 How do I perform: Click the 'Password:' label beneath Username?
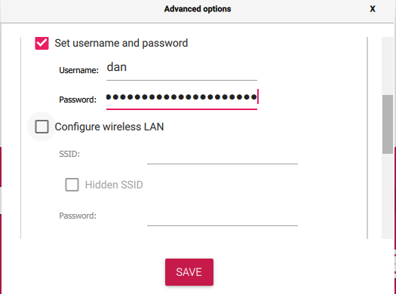(78, 100)
